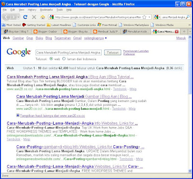This screenshot has height=179, width=193.
Task: Open Mirip link of first result
Action: [x=133, y=89]
